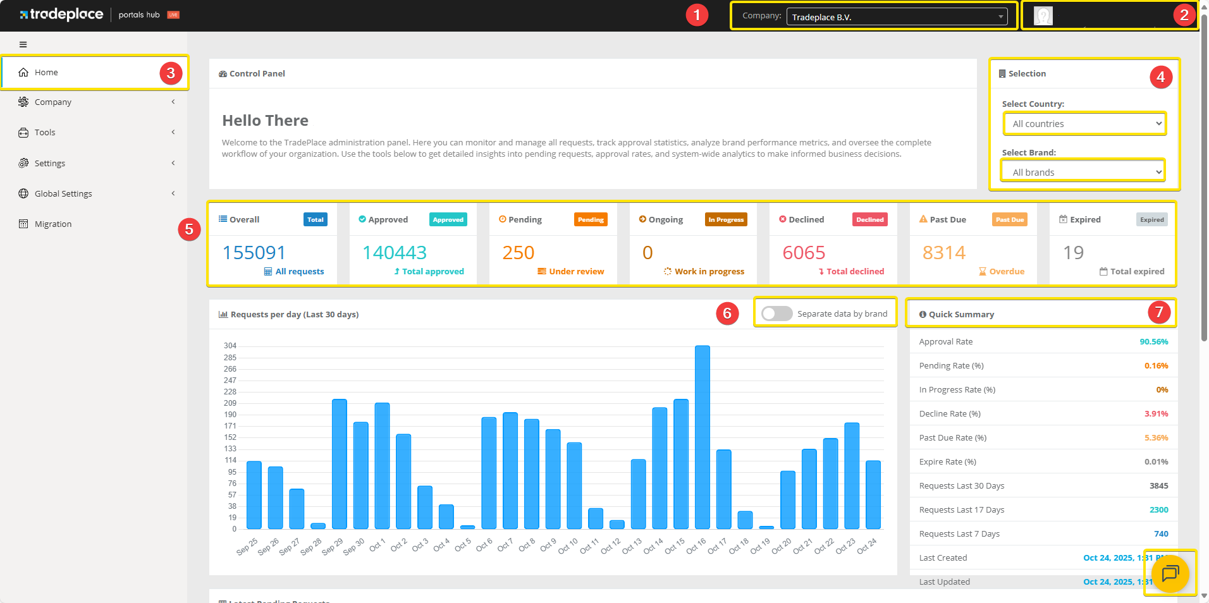The height and width of the screenshot is (603, 1209).
Task: Toggle Separate data by brand switch
Action: [x=776, y=314]
